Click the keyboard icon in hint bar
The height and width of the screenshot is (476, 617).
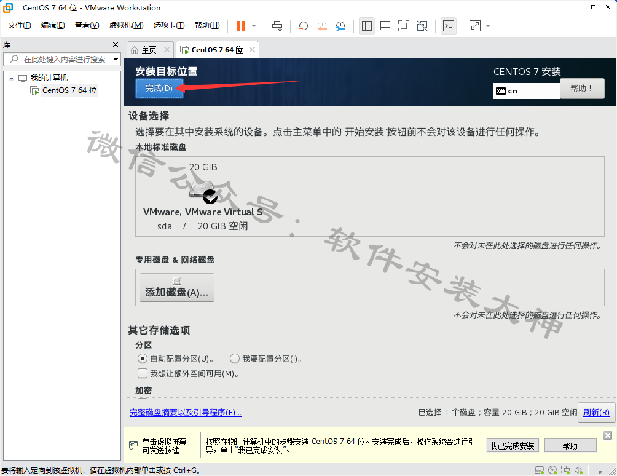133,445
